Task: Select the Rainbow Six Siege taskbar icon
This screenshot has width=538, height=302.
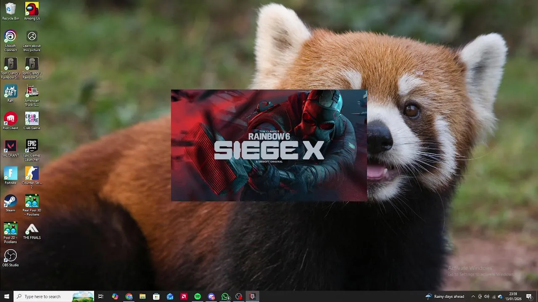Action: point(252,297)
